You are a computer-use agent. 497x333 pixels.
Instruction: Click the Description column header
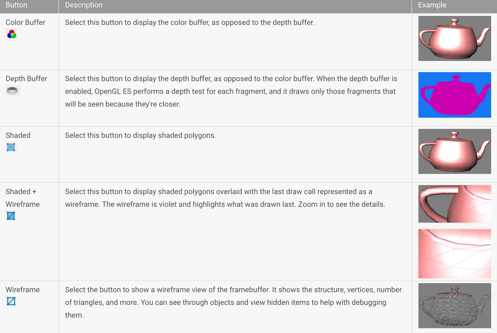point(84,5)
